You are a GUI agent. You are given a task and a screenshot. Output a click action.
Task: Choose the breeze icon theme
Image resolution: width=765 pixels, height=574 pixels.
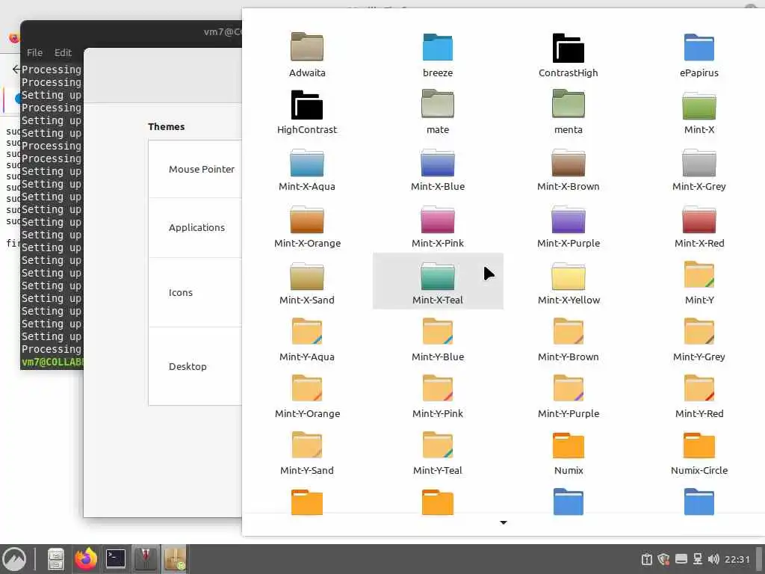[x=438, y=54]
